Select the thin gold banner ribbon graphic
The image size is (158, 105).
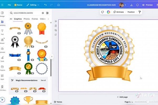point(15,29)
